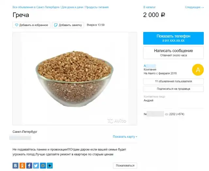Add listing to favorites with heart button

pyautogui.click(x=31, y=25)
